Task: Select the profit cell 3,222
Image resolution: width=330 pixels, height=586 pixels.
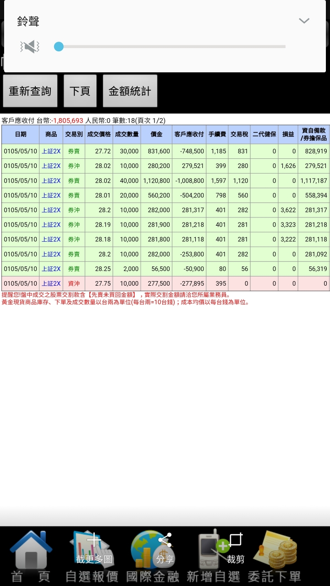Action: tap(288, 239)
